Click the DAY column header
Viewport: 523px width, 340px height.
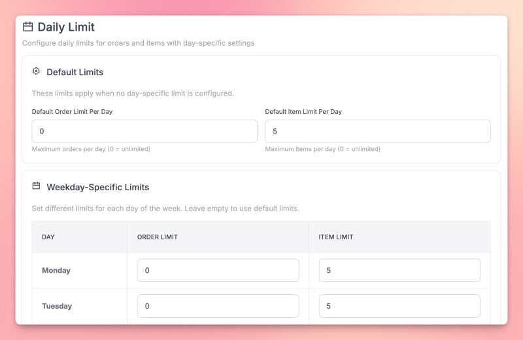48,237
